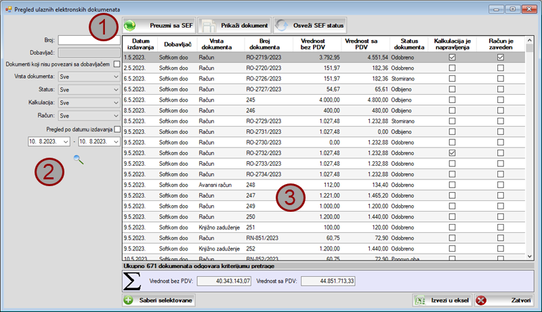Click Sort by Vrednost sa PDV header
Viewport: 542px width, 312px height.
(361, 44)
